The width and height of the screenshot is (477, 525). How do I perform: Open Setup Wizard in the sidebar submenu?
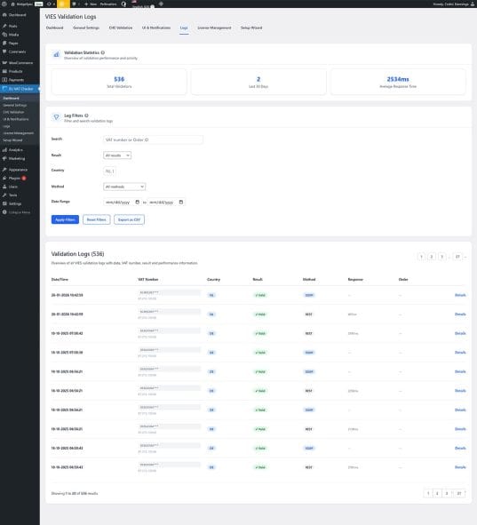click(12, 140)
